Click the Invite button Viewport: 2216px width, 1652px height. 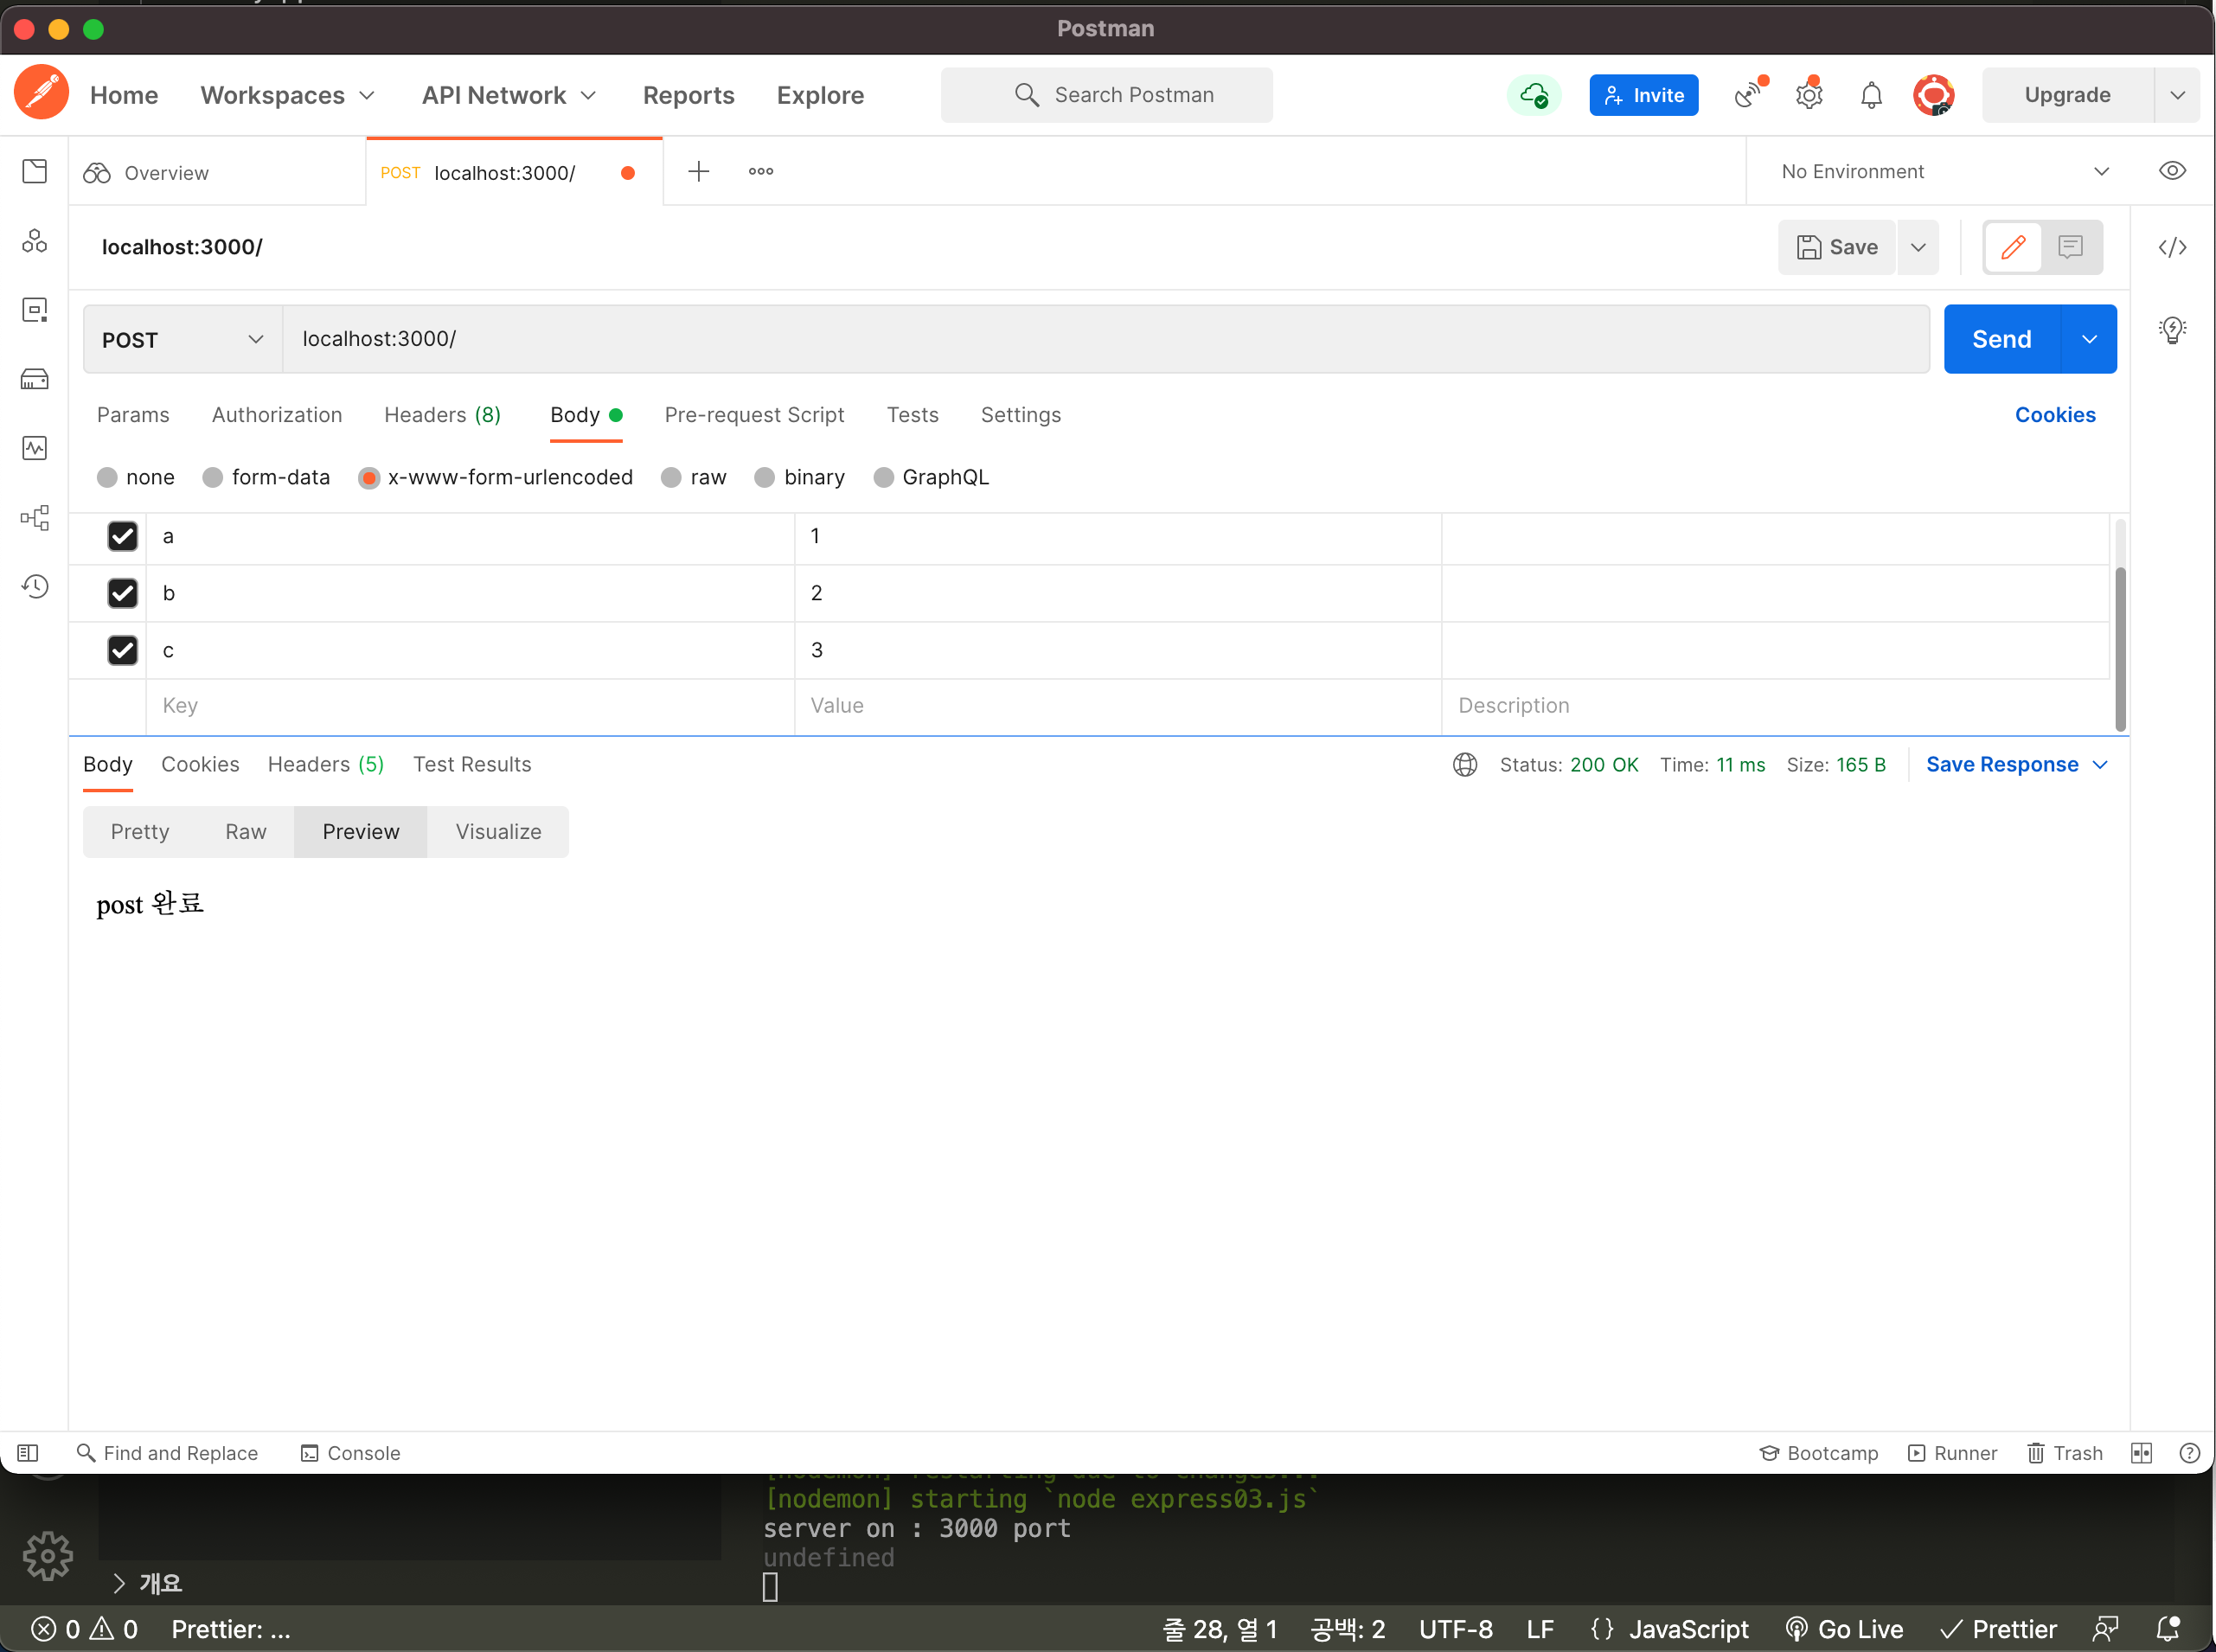pyautogui.click(x=1643, y=95)
